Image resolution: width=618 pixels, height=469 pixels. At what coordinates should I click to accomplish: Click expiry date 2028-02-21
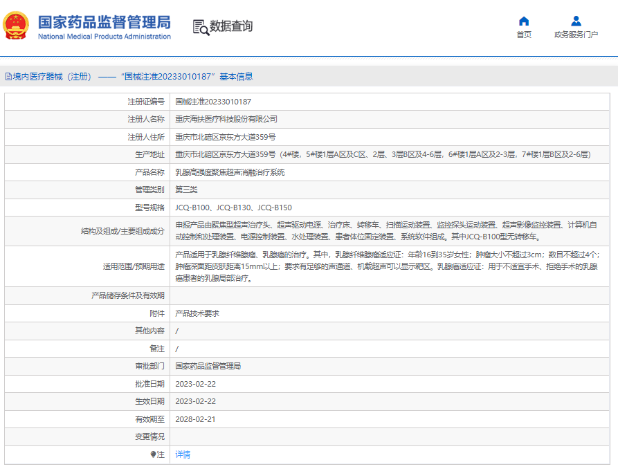195,419
